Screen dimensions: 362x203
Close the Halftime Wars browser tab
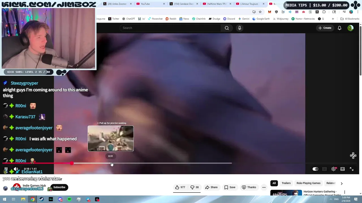tap(230, 4)
